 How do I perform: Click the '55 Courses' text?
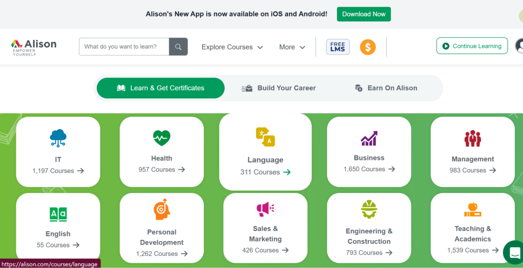(x=53, y=245)
